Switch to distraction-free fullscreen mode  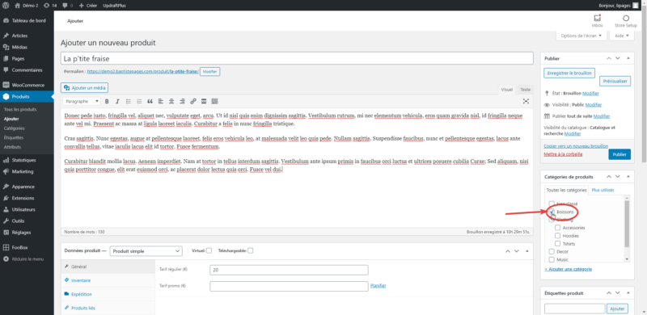point(526,102)
